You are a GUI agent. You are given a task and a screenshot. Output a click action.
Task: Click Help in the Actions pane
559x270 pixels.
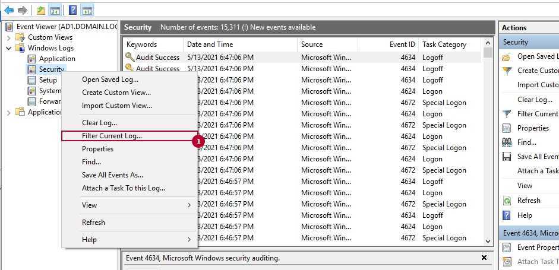(525, 215)
